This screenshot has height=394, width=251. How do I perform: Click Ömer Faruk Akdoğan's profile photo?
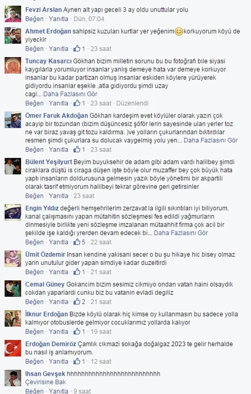pos(13,120)
